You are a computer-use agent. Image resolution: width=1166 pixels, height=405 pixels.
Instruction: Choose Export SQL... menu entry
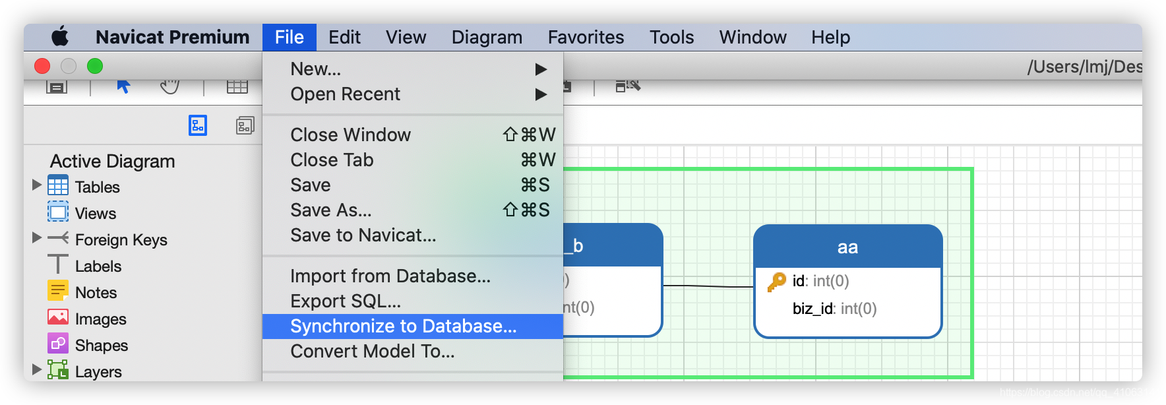(413, 301)
